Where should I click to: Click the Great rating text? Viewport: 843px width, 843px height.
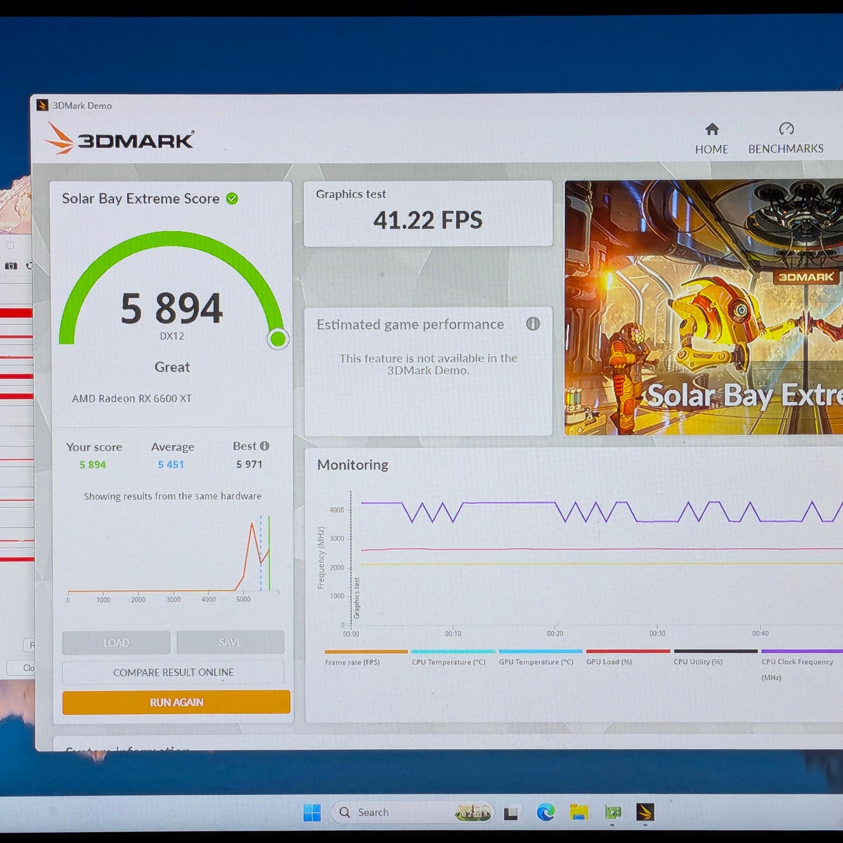(x=172, y=367)
